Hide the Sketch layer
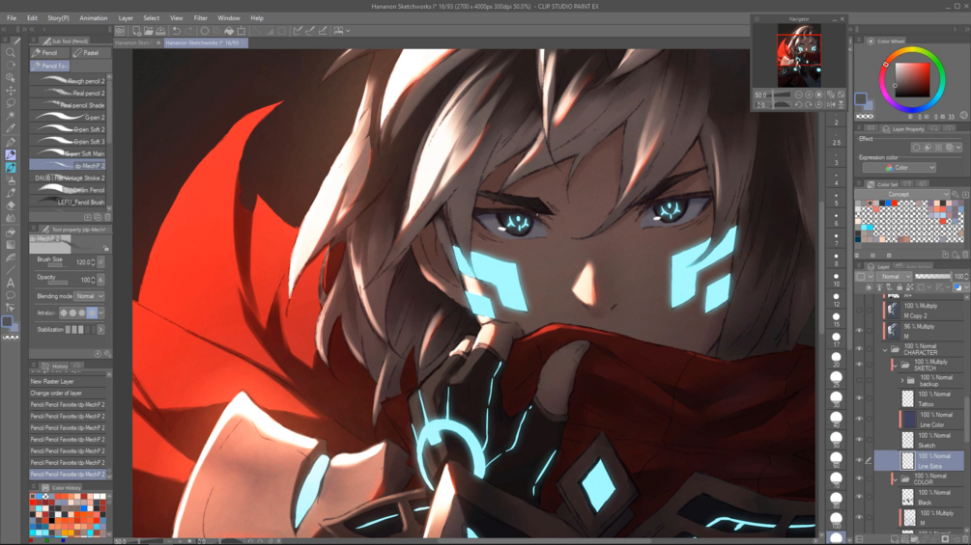Image resolution: width=971 pixels, height=545 pixels. (859, 439)
